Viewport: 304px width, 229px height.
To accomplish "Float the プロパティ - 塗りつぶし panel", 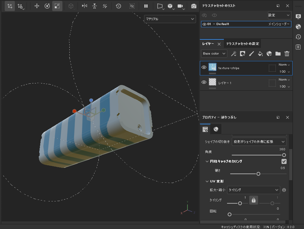I will pyautogui.click(x=278, y=117).
